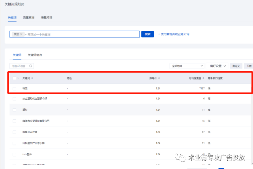Open the 使用落地页或业务拓词 link

tap(174, 34)
